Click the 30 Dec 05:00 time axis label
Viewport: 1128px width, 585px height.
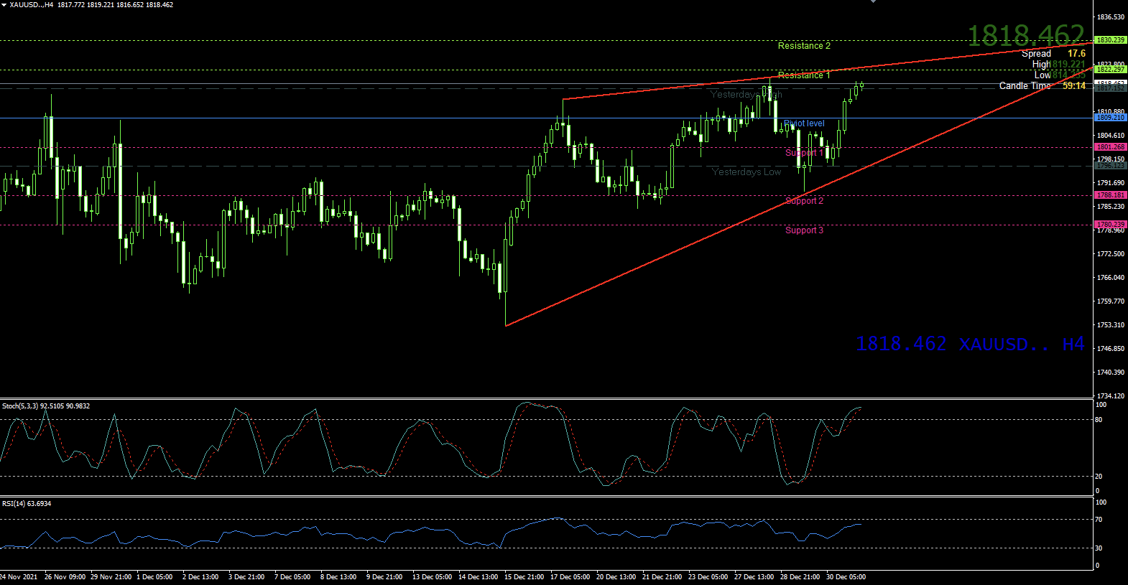coord(846,577)
